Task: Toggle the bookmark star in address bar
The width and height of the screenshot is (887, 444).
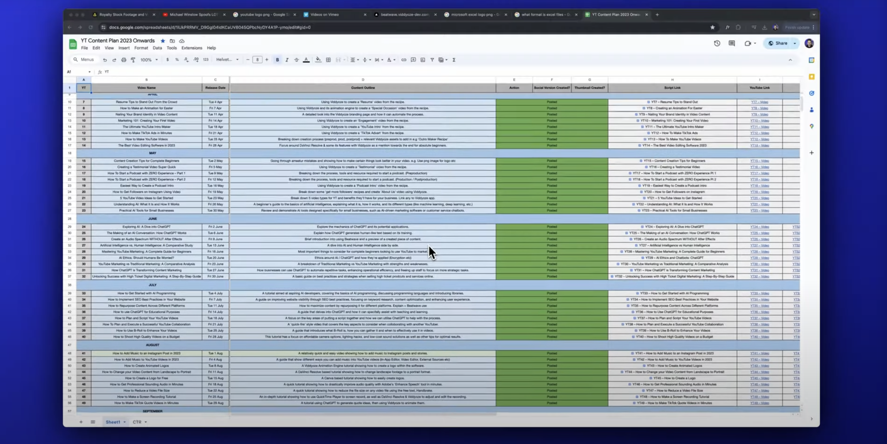Action: [x=712, y=27]
